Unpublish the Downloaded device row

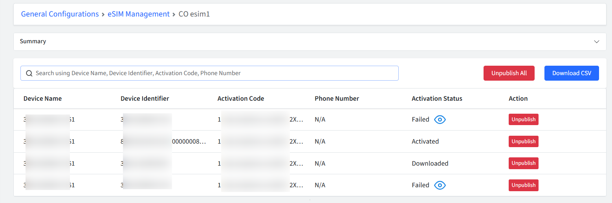click(x=524, y=163)
